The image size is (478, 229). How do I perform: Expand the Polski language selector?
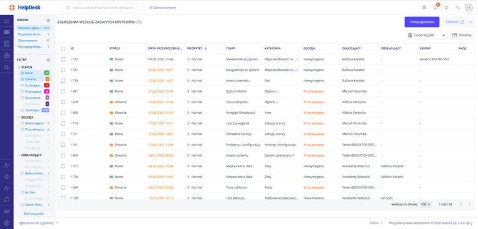[x=377, y=223]
